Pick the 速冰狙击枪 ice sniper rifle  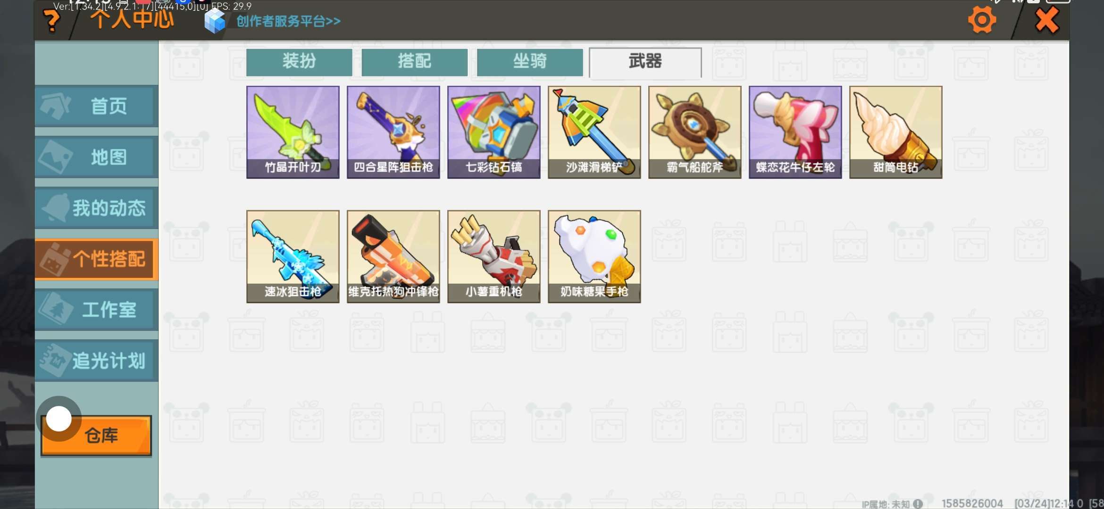293,256
